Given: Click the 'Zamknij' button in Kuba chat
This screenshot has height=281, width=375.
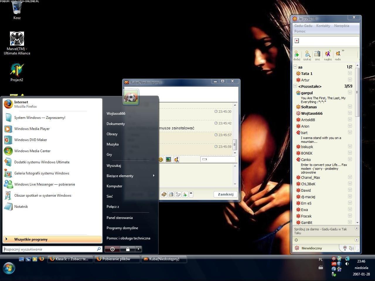Looking at the screenshot, I should coord(226,194).
